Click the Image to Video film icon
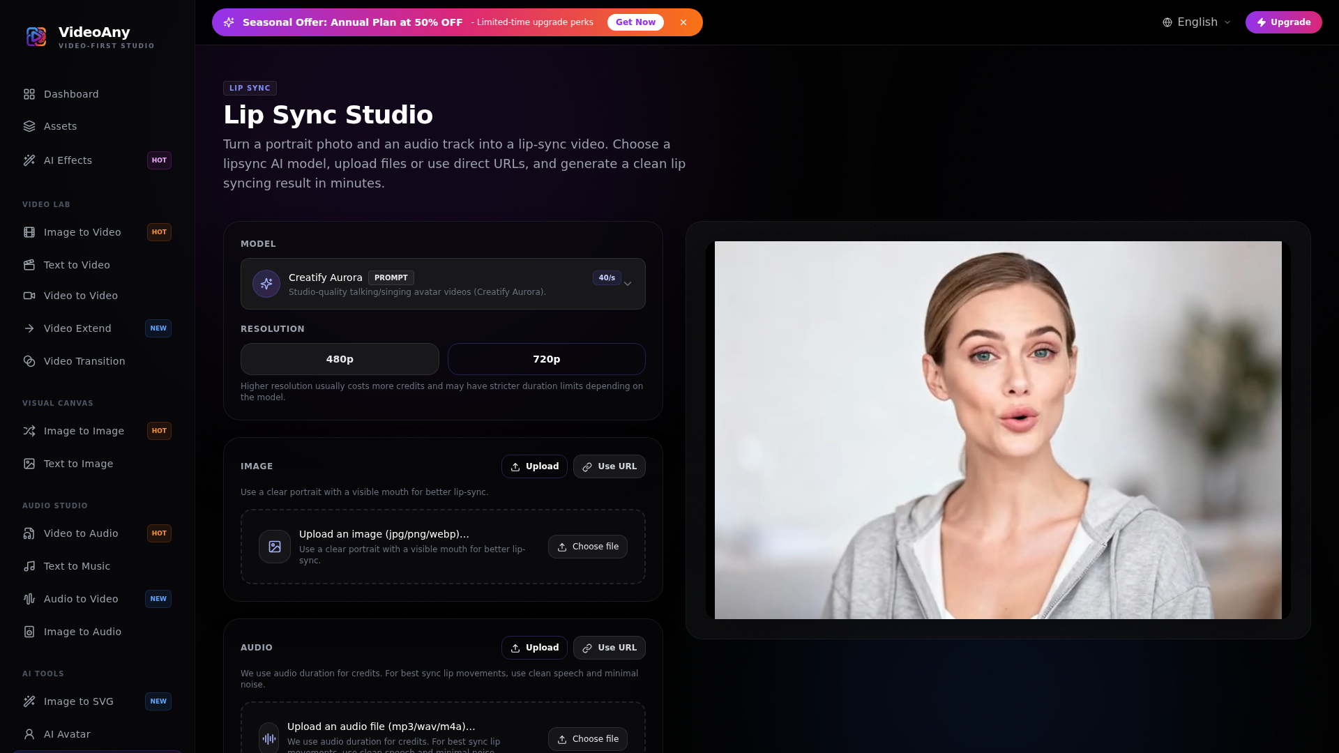 click(29, 232)
